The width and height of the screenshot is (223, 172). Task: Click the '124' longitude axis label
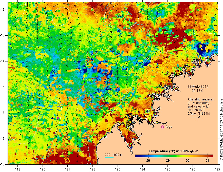[143, 169]
